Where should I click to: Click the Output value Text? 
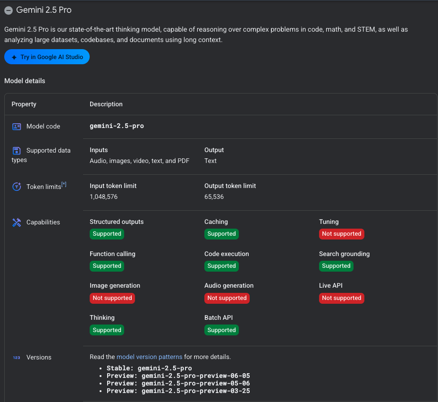tap(211, 161)
